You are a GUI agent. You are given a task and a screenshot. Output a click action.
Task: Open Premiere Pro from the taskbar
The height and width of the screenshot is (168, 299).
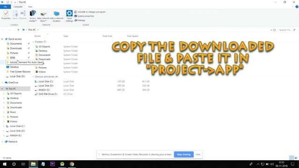pyautogui.click(x=52, y=164)
